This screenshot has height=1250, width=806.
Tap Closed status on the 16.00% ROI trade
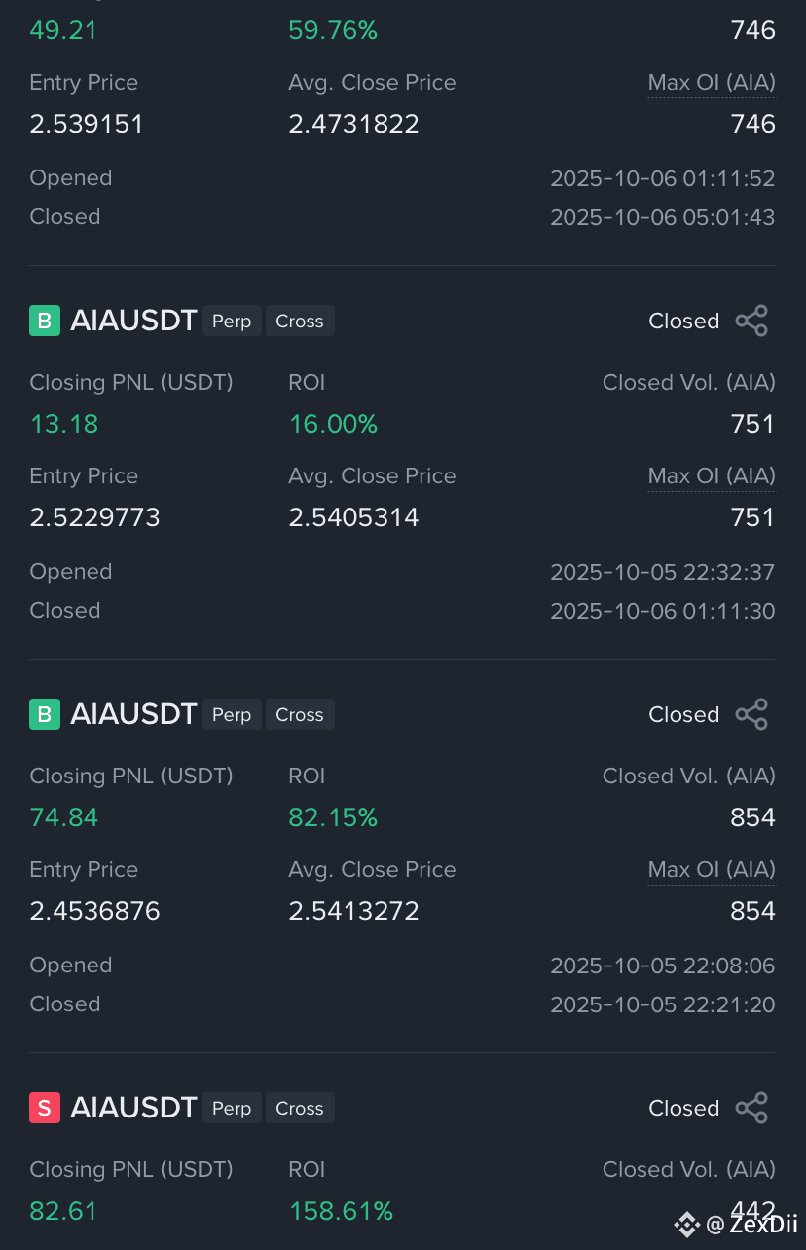click(684, 321)
